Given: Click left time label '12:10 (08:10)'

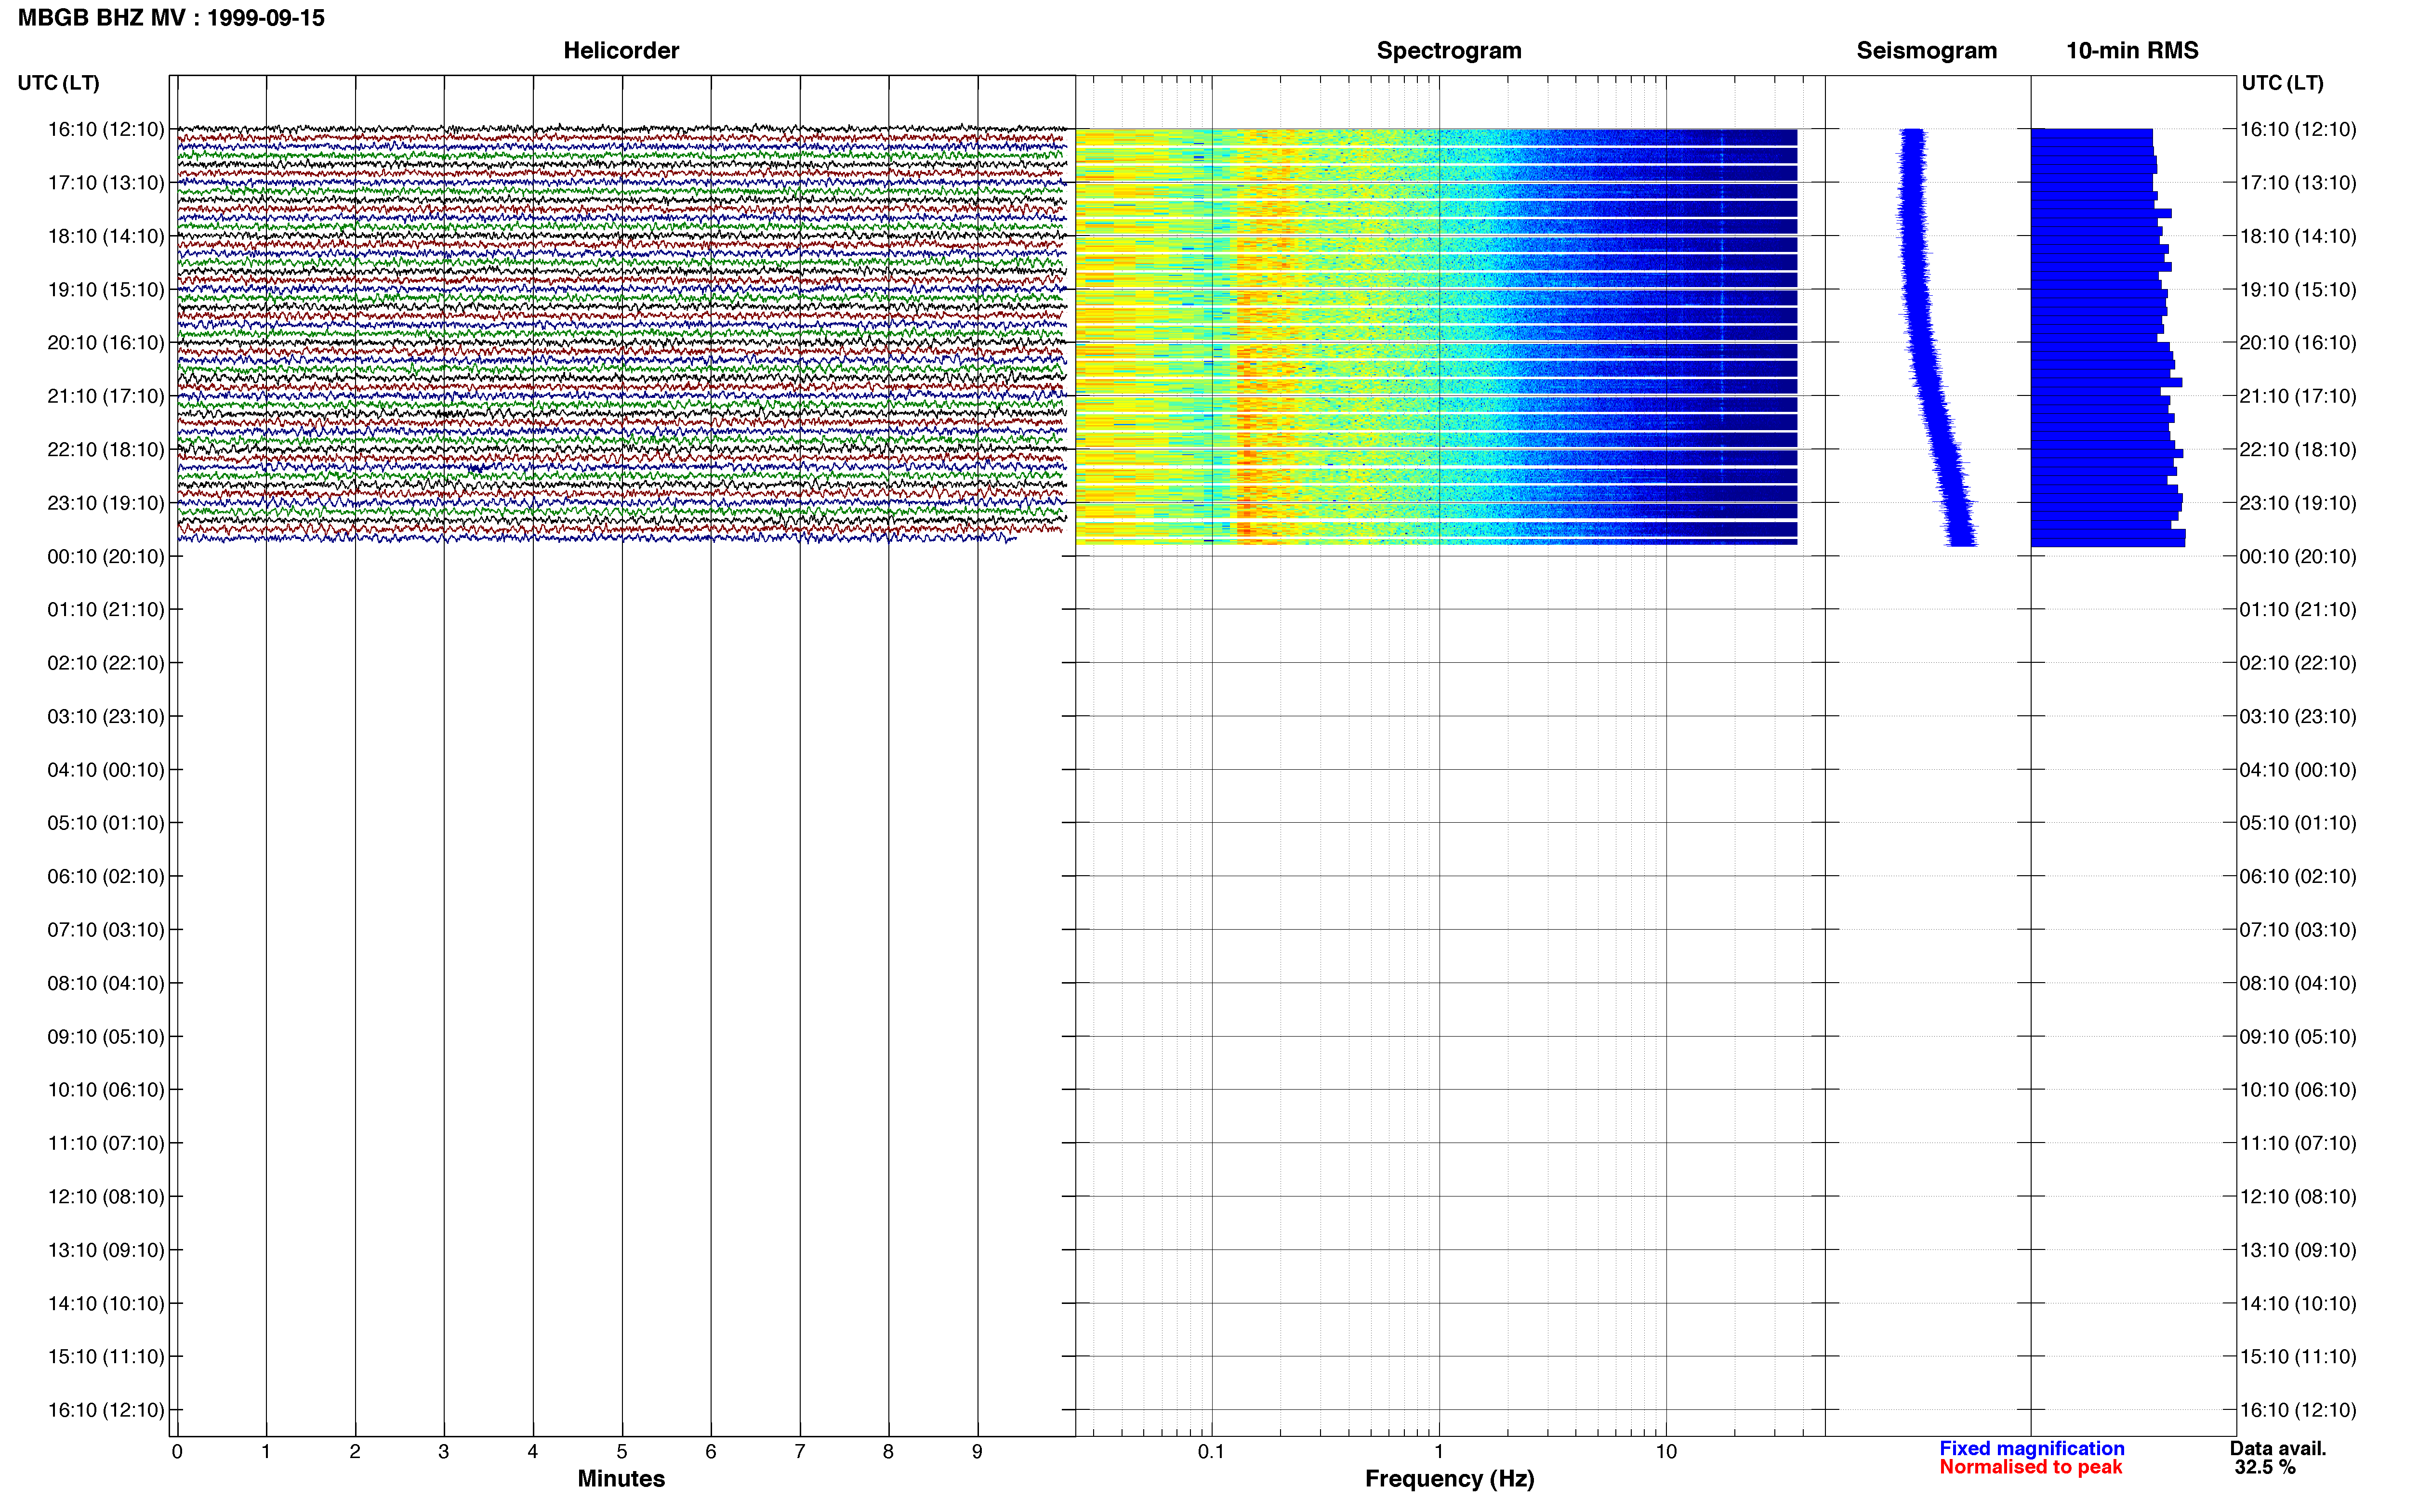Looking at the screenshot, I should point(106,1197).
